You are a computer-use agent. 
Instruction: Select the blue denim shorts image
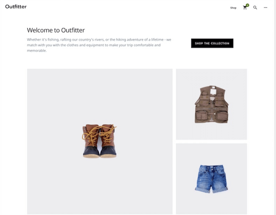211,179
